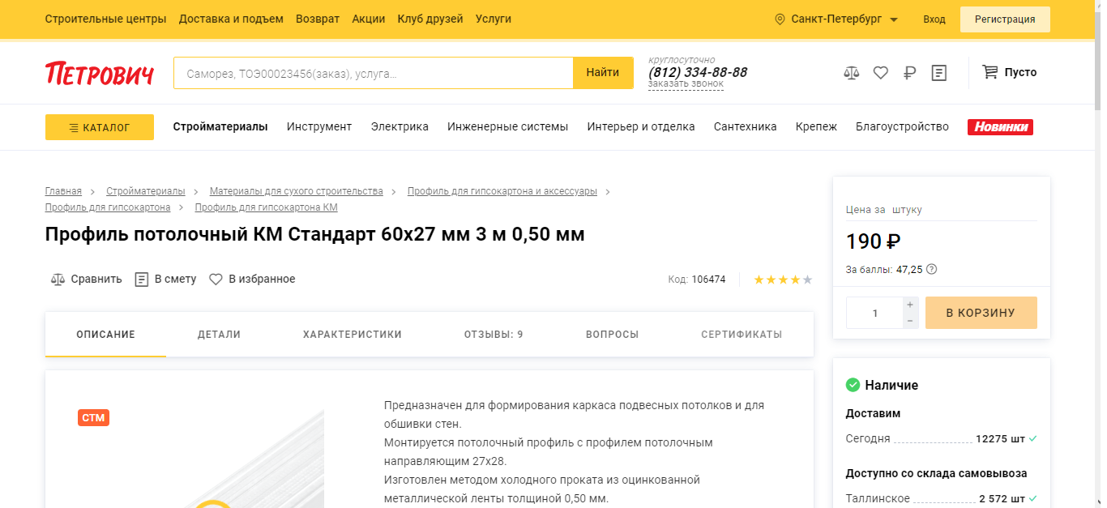Switch to the ВОПРОСЫ tab

coord(613,335)
